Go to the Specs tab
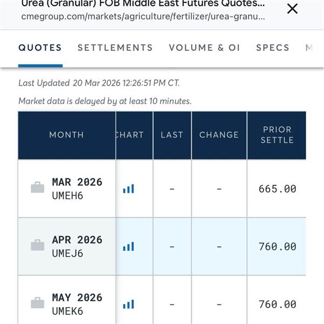This screenshot has width=324, height=324. [273, 48]
